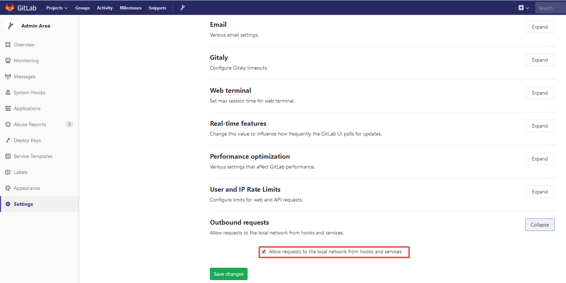Click the Labels tag icon

(8, 172)
